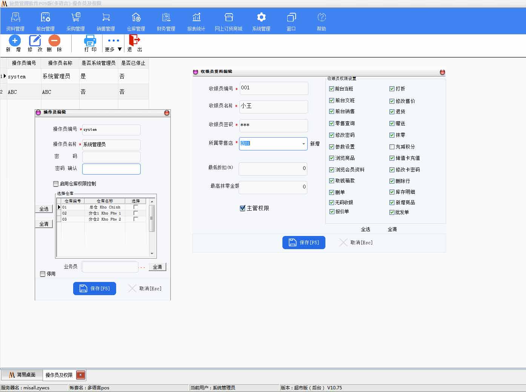Open the 系统管理 gear icon

261,17
